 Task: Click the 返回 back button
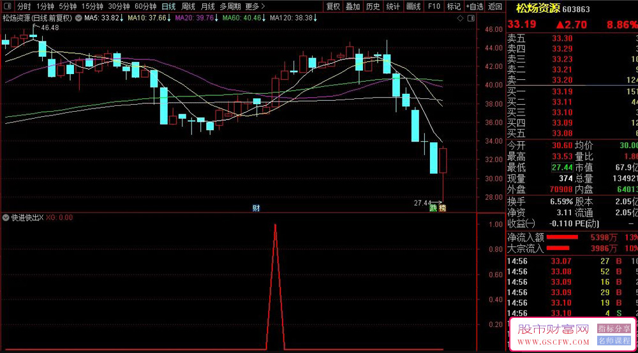pos(495,6)
